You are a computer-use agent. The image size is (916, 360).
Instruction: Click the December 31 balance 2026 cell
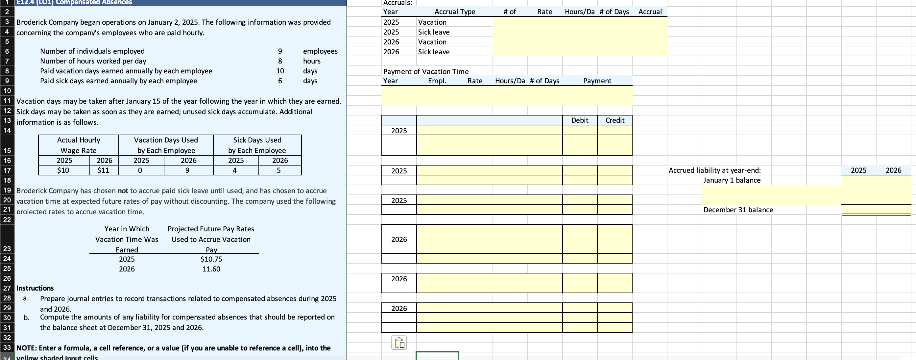point(893,210)
